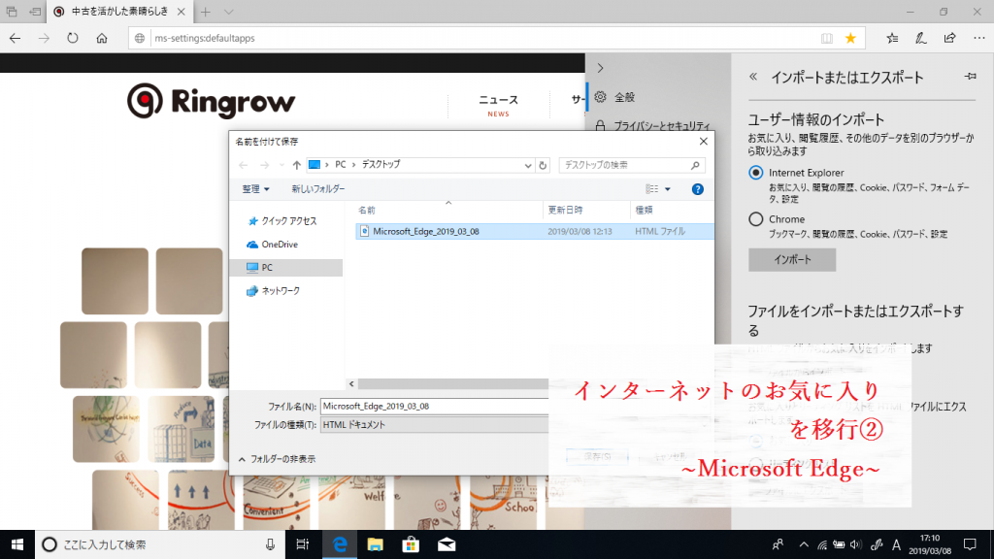Viewport: 994px width, 559px height.
Task: Open Microsoft Store from the taskbar
Action: pyautogui.click(x=410, y=544)
